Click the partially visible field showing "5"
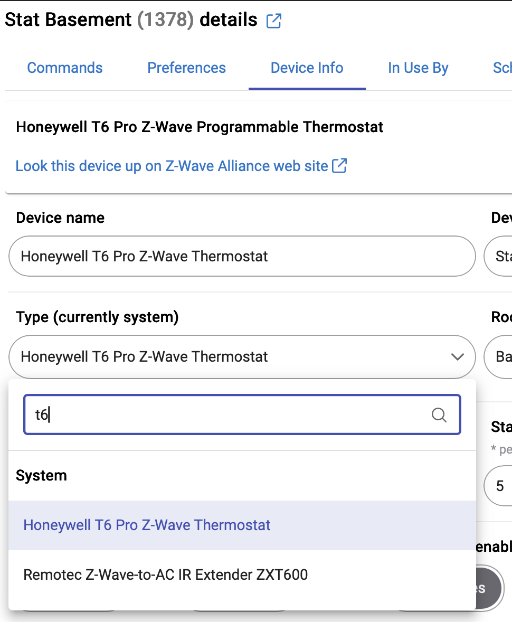512x622 pixels. [500, 486]
